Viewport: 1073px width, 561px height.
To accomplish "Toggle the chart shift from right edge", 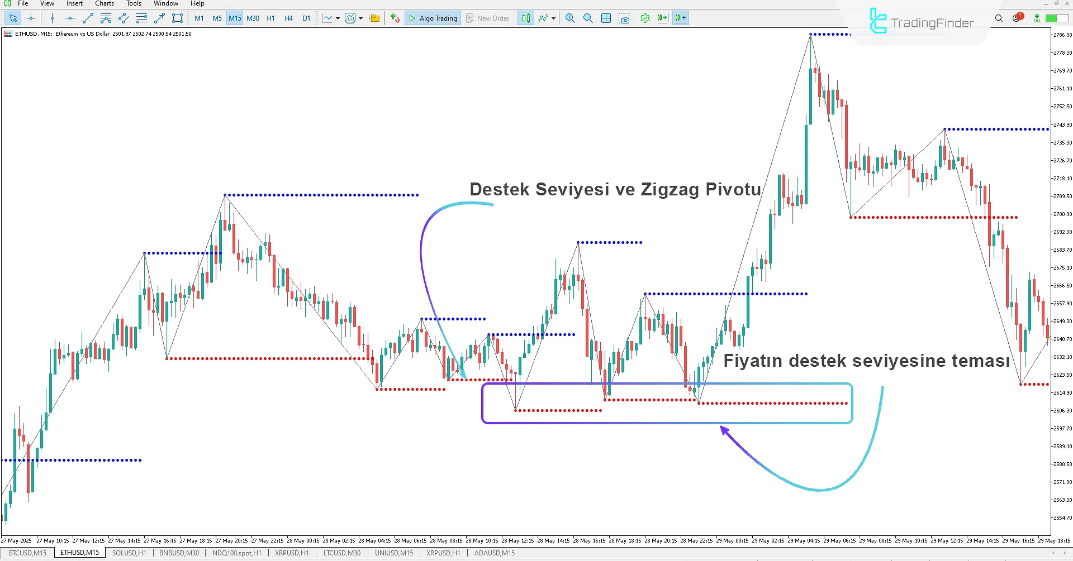I will (680, 18).
